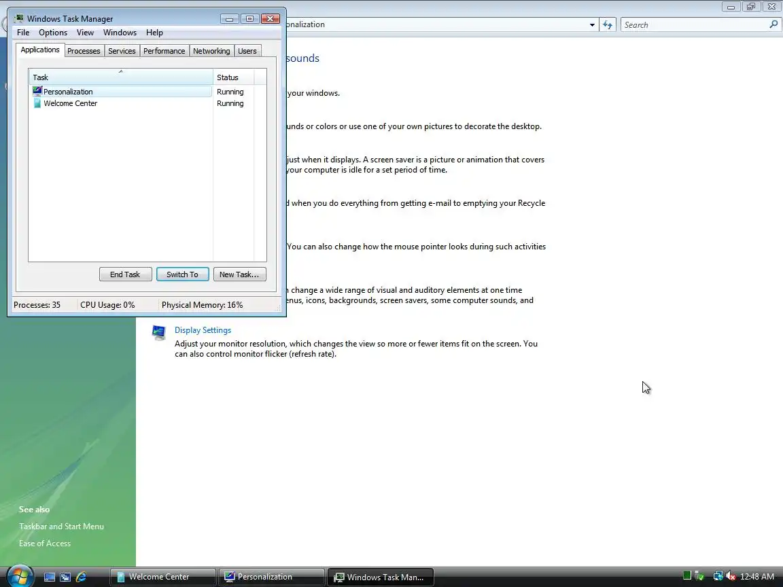Expand the address bar history dropdown arrow
This screenshot has height=587, width=783.
click(x=592, y=24)
